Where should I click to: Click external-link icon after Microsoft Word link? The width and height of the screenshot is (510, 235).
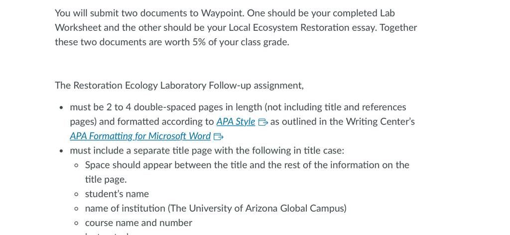point(218,137)
